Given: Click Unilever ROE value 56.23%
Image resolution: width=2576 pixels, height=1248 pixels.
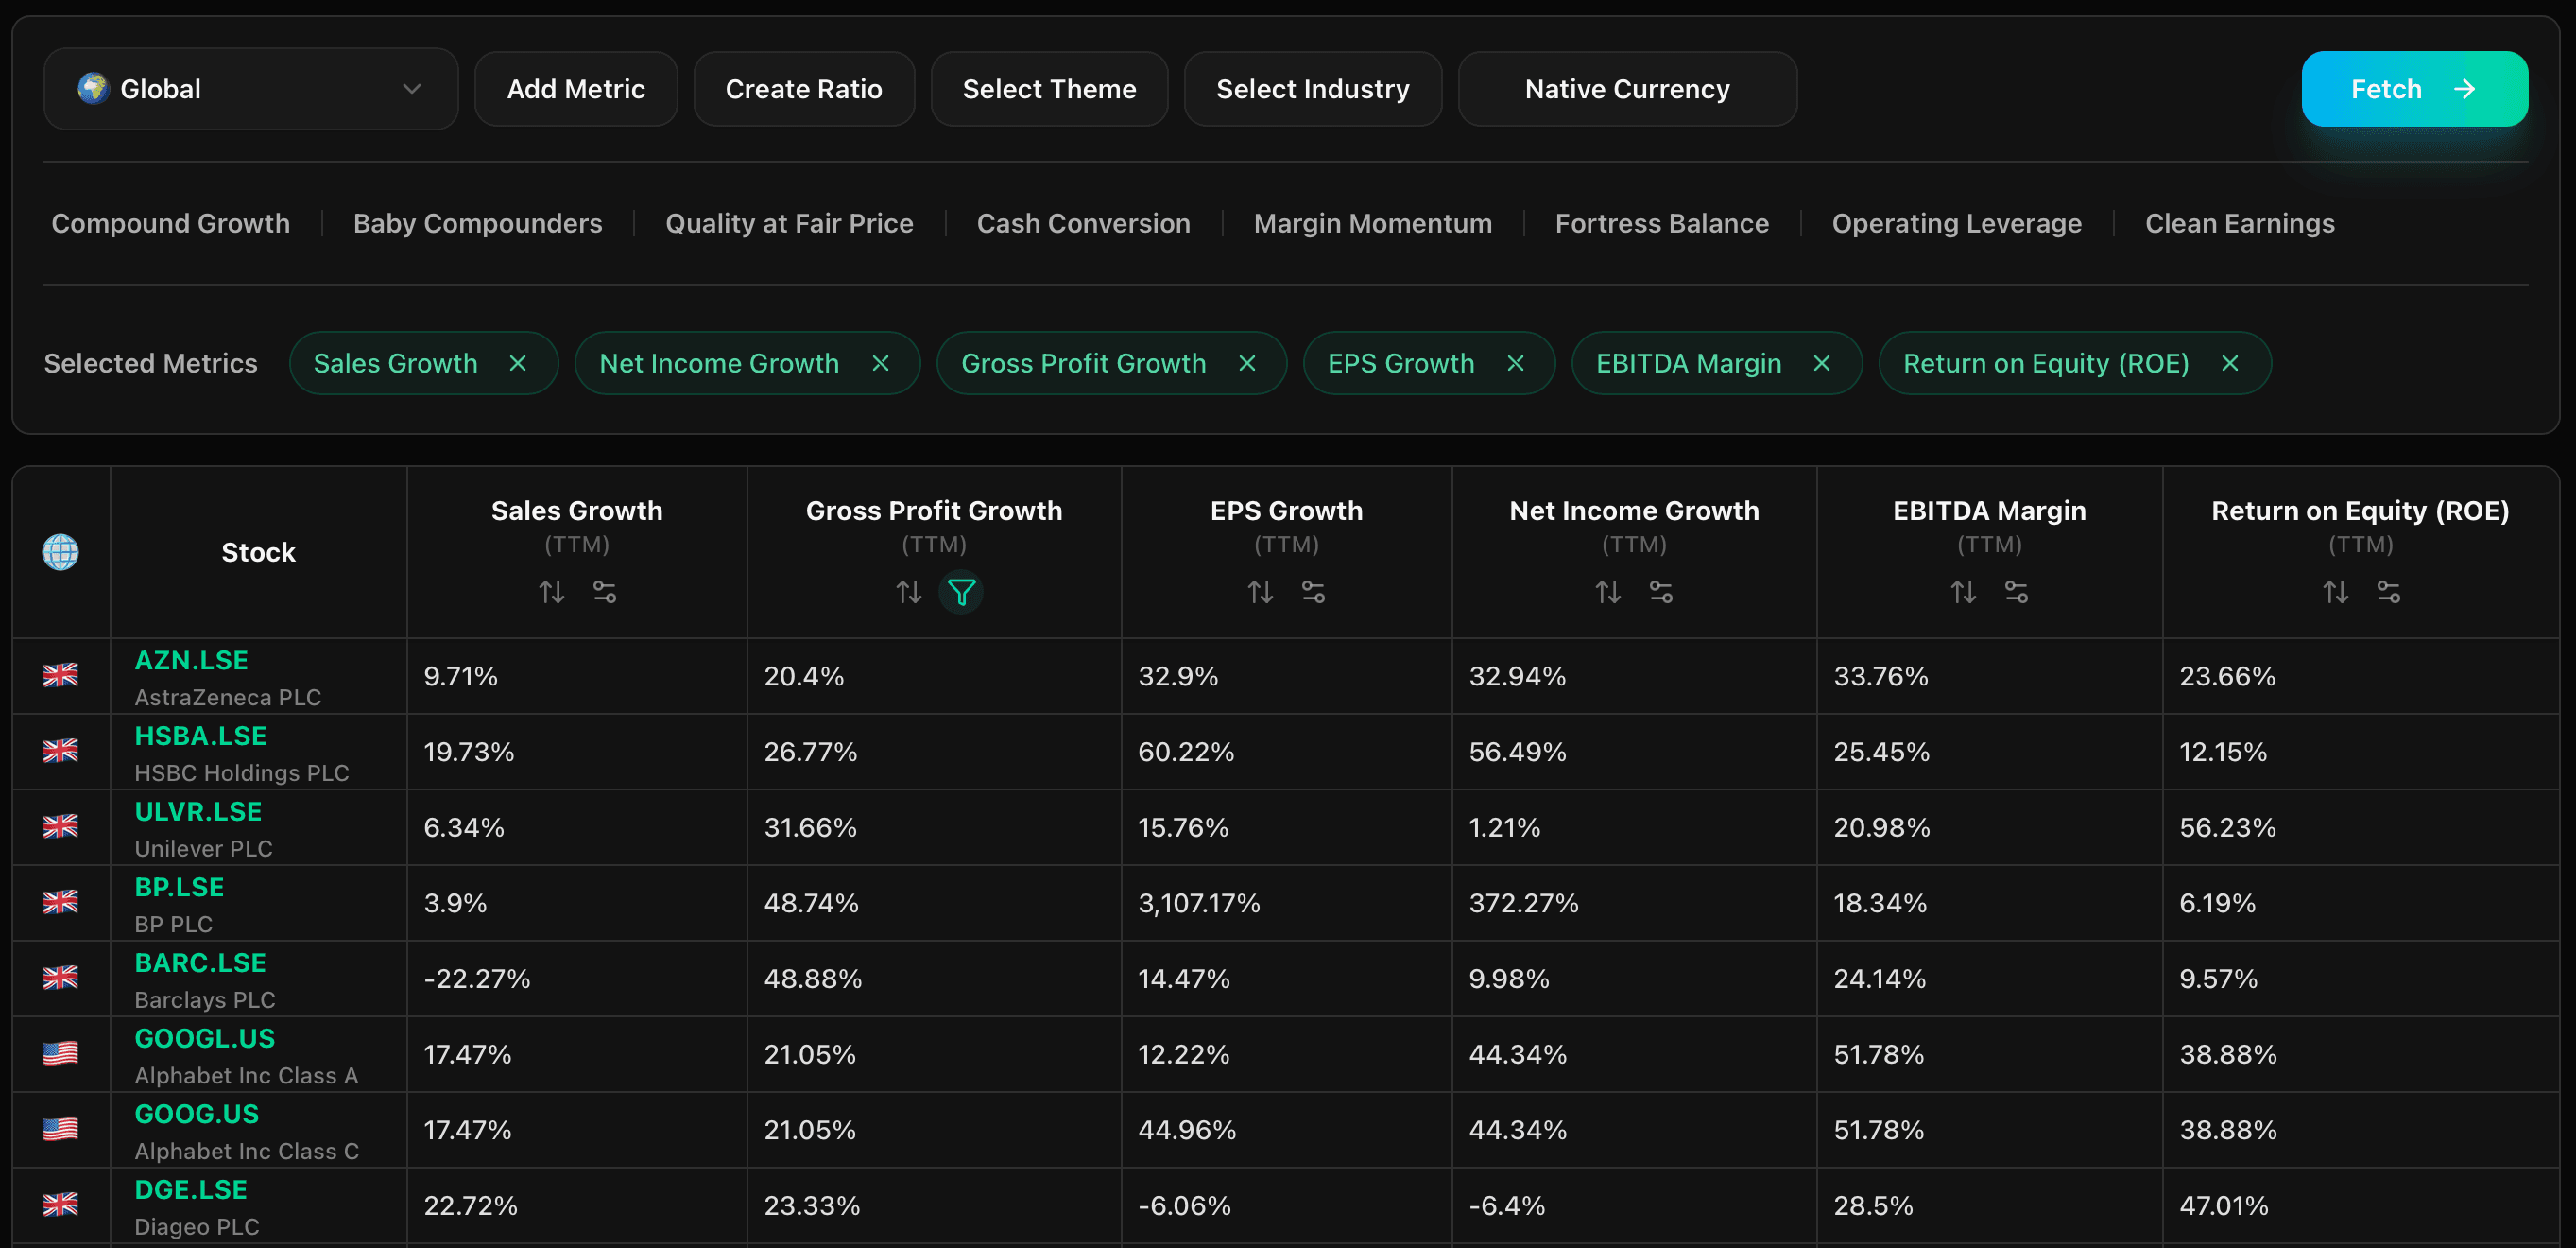Looking at the screenshot, I should tap(2227, 827).
